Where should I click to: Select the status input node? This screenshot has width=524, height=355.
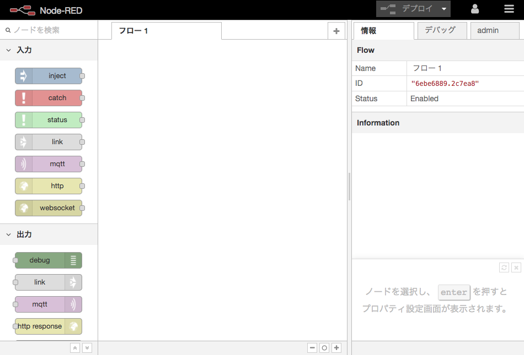click(x=49, y=120)
